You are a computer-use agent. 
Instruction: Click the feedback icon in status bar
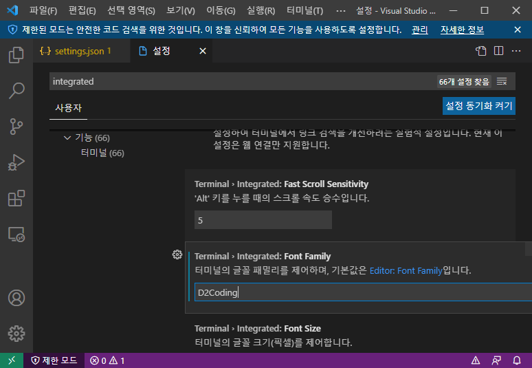coord(496,360)
